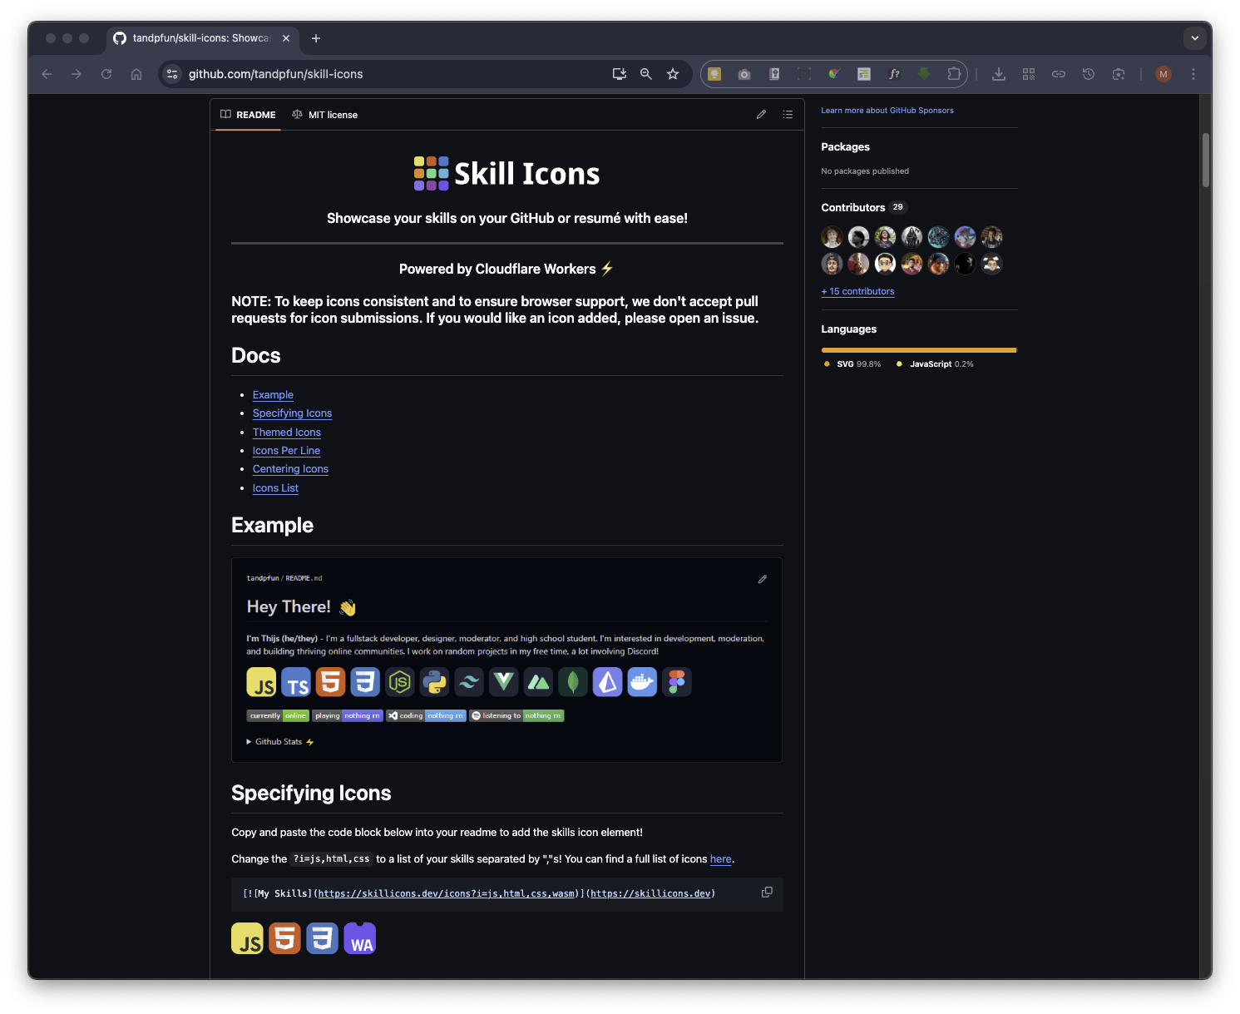This screenshot has width=1240, height=1014.
Task: Bookmark this page with the star icon
Action: [x=673, y=74]
